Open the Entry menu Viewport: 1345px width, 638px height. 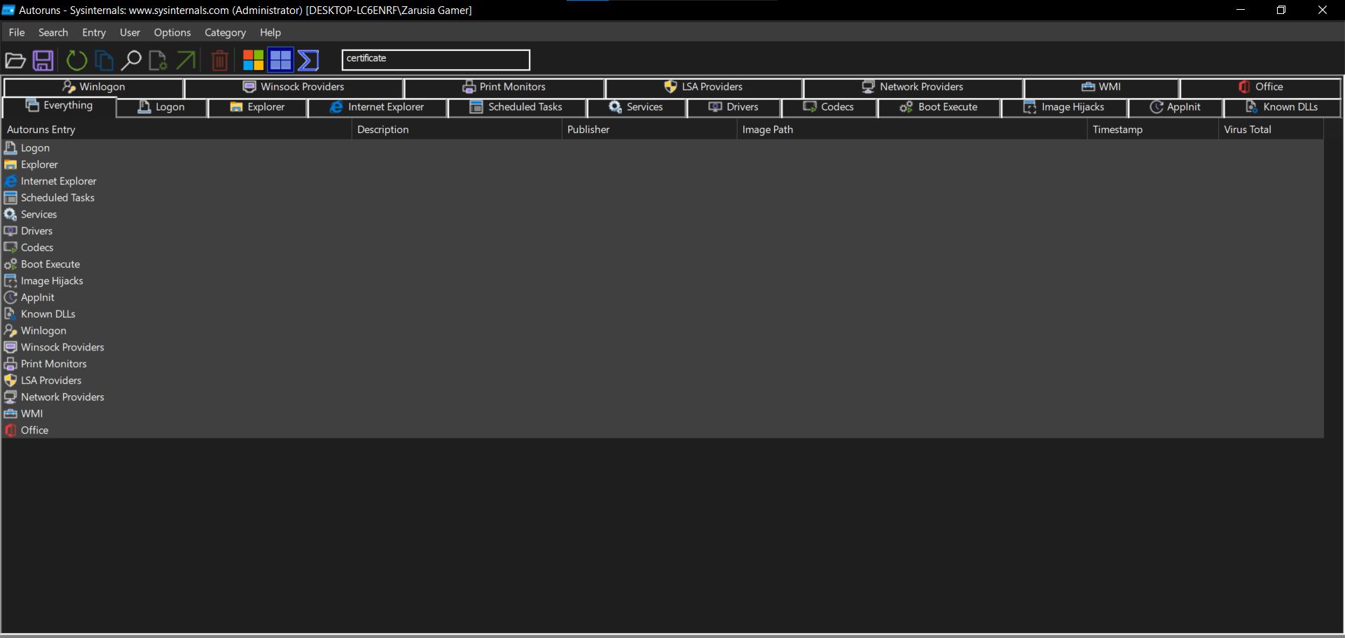click(x=94, y=32)
